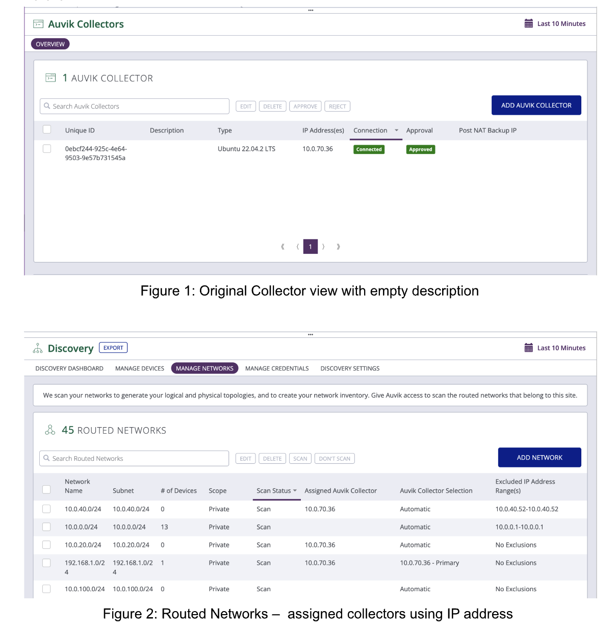Sort collectors by Approval column header

(420, 130)
